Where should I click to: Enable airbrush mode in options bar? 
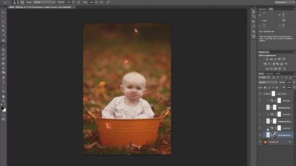point(101,2)
